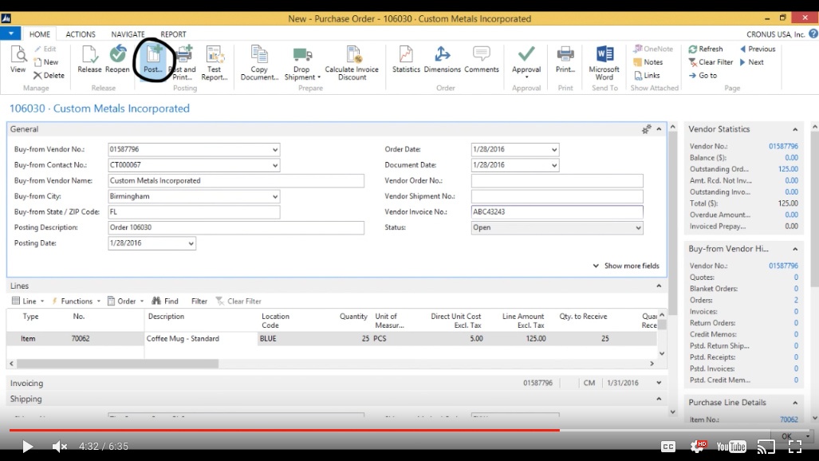Image resolution: width=819 pixels, height=461 pixels.
Task: Clear Filter in the Page group
Action: click(711, 62)
